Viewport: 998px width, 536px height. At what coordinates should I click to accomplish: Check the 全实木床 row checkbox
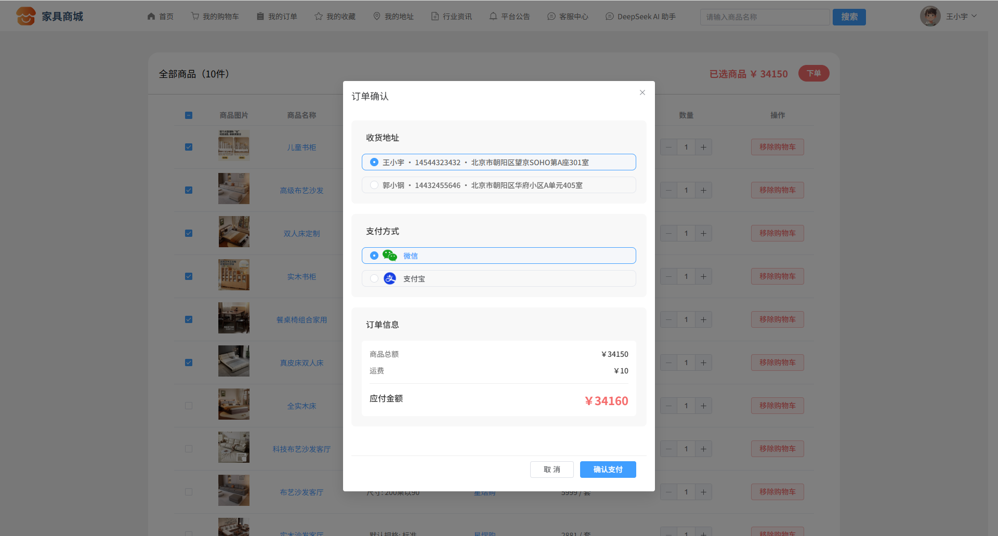[189, 406]
